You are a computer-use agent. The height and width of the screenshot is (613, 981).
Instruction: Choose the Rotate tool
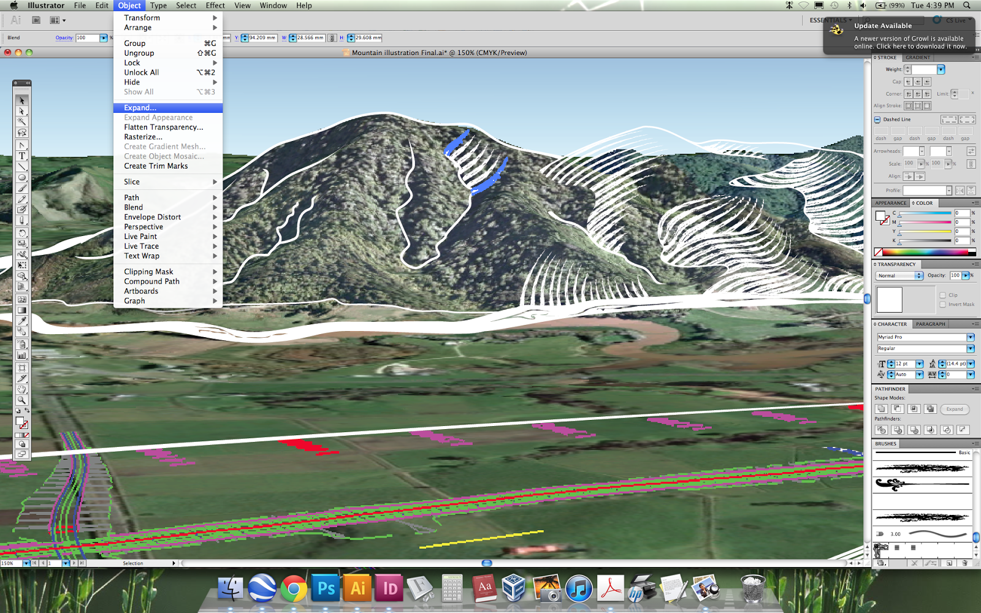tap(22, 233)
